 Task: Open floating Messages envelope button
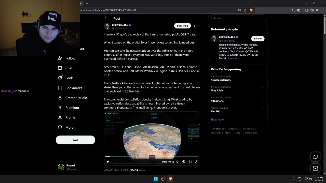tap(316, 168)
